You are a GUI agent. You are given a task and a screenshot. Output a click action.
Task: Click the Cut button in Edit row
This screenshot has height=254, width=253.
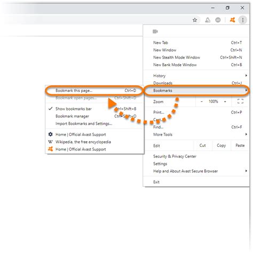pos(202,145)
